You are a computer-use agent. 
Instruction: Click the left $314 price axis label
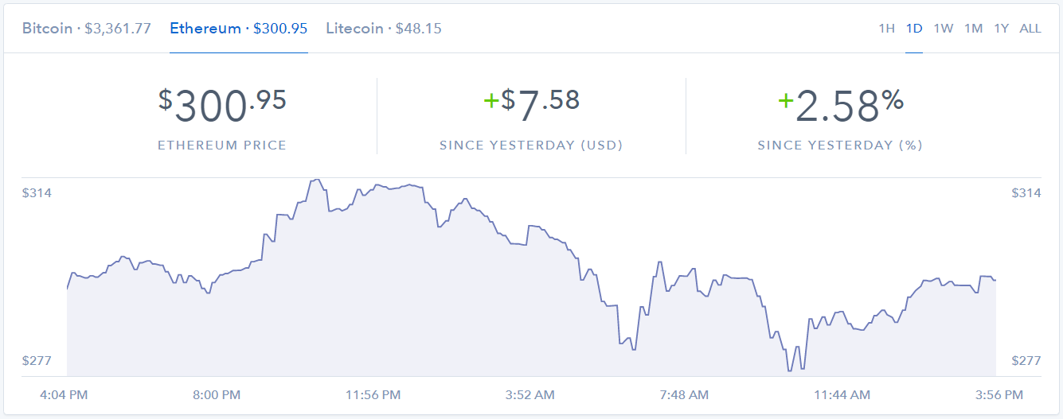37,193
